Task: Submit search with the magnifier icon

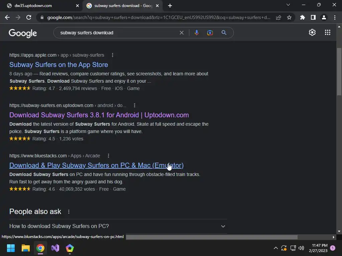Action: click(224, 33)
